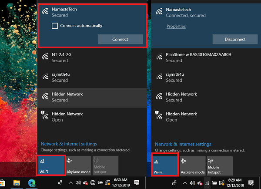Click tray icon left of 6:29 AM clock
261x189 pixels.
[x=222, y=183]
